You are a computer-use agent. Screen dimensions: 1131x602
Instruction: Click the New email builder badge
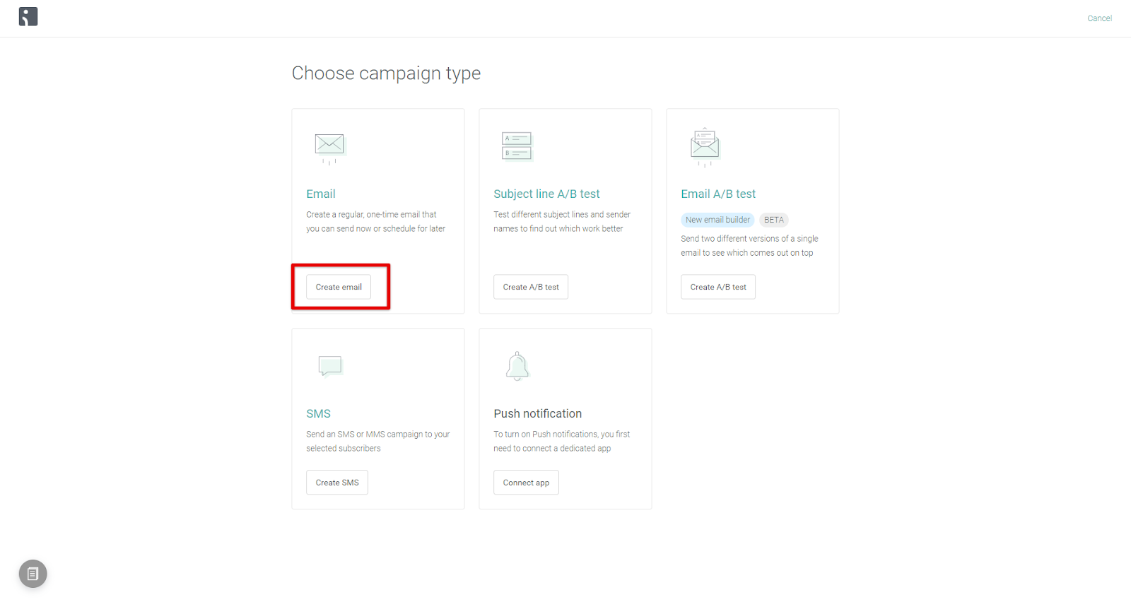[x=717, y=220]
